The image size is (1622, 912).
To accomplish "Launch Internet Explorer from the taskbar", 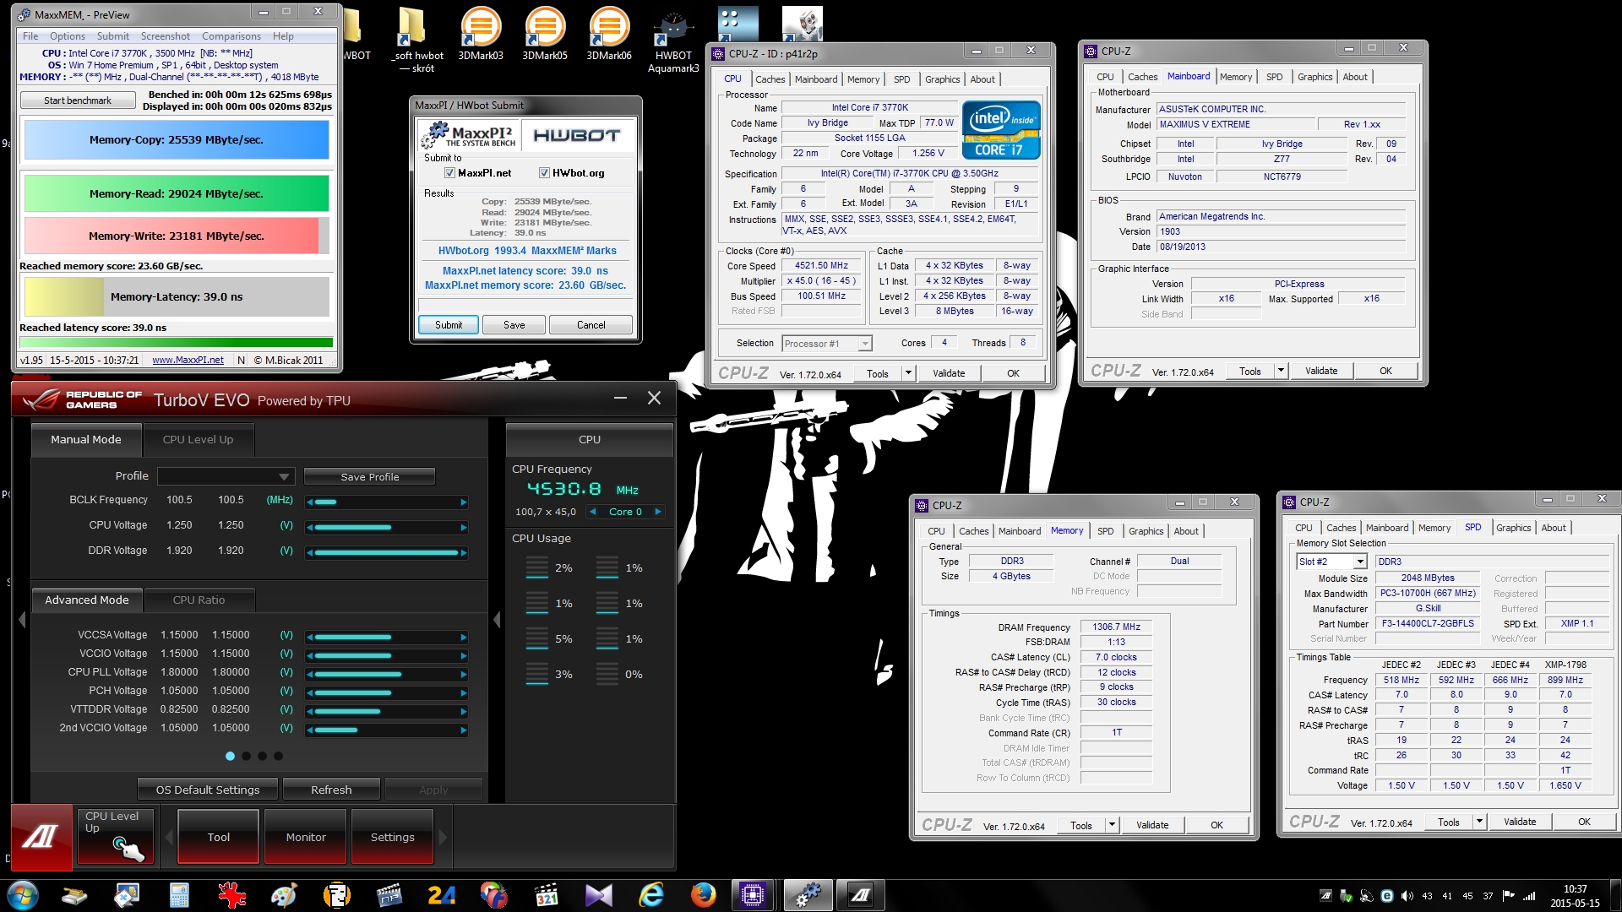I will pos(650,895).
